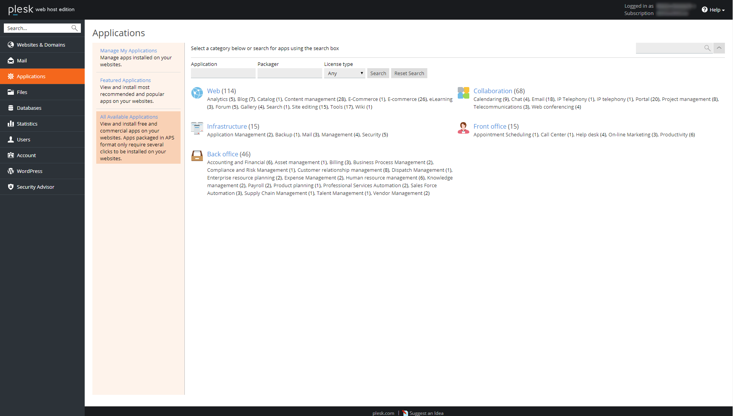This screenshot has width=733, height=416.
Task: Click the Search button
Action: coord(378,73)
